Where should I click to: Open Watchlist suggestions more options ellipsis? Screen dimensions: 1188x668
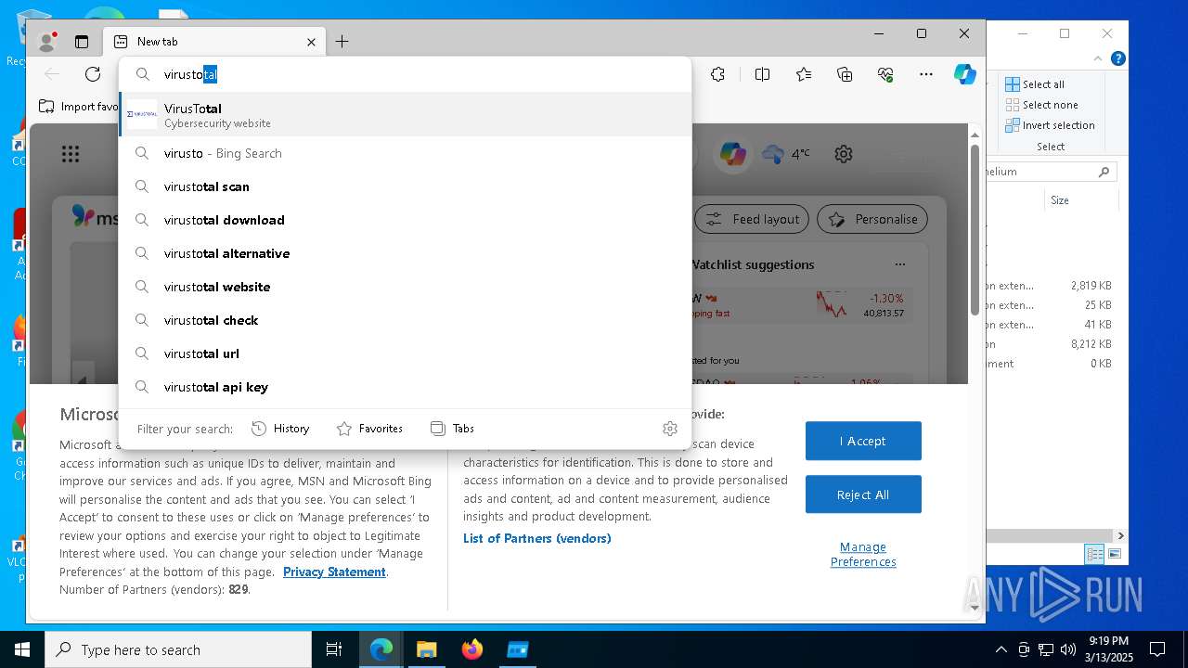point(899,264)
